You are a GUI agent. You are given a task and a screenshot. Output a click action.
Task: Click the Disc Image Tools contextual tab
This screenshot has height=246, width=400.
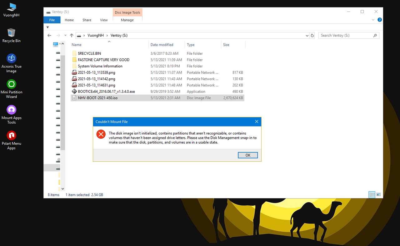127,12
